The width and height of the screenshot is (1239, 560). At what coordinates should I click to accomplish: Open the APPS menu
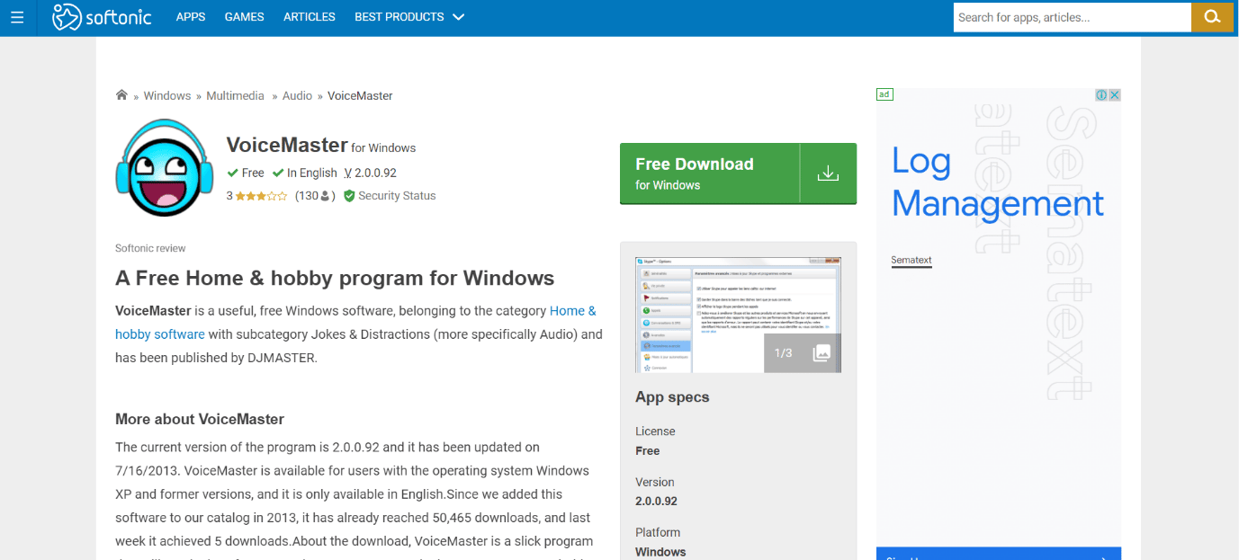(191, 17)
